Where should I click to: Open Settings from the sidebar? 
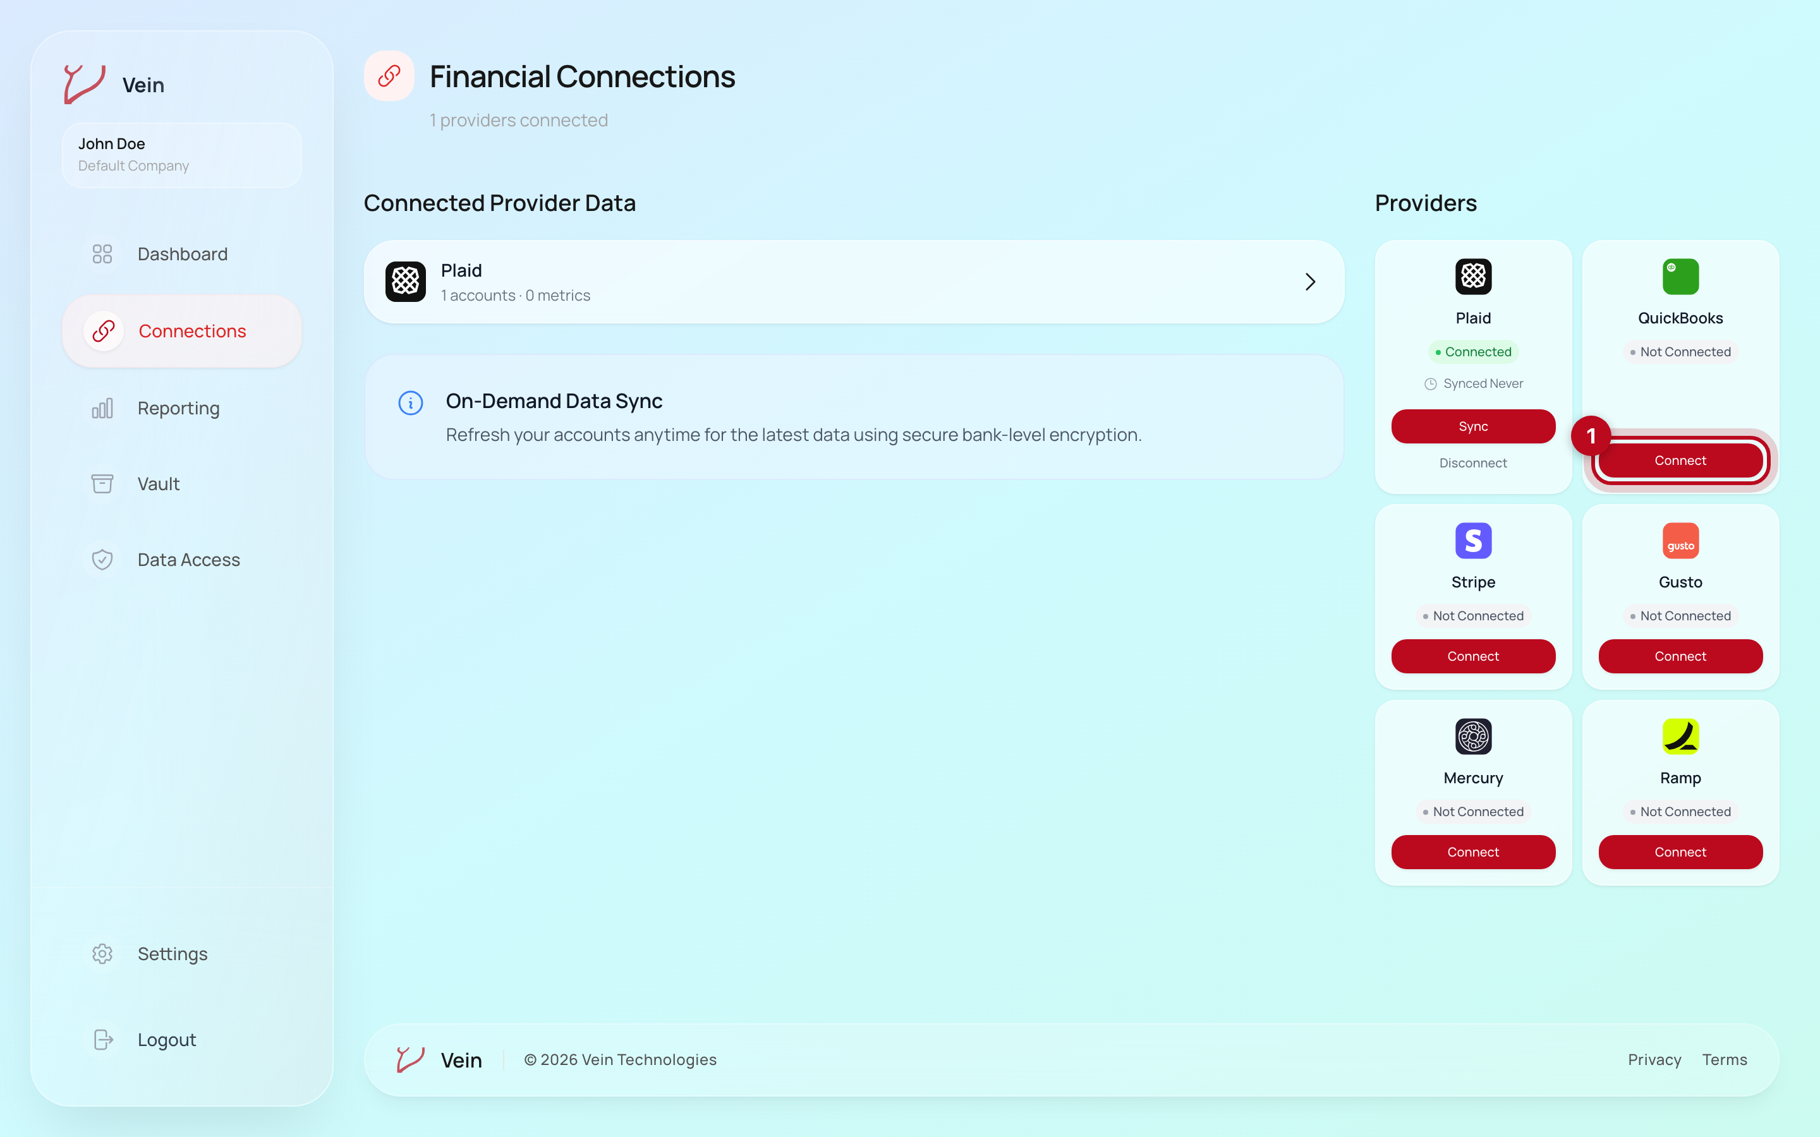[x=182, y=954]
